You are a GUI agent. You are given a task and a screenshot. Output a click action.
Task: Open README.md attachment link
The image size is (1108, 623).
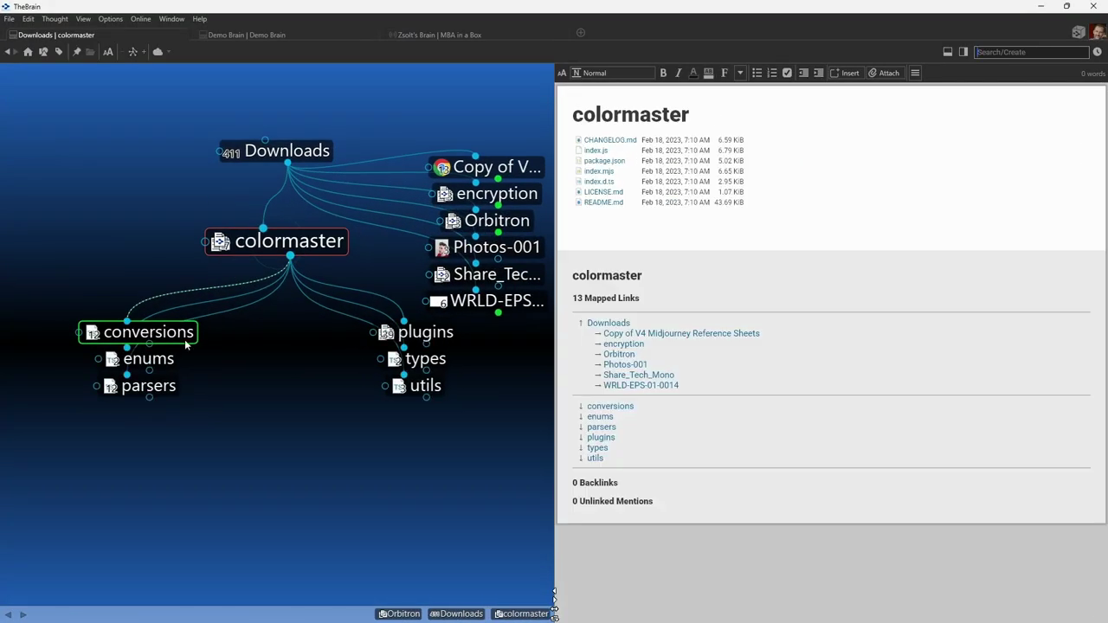pyautogui.click(x=603, y=202)
